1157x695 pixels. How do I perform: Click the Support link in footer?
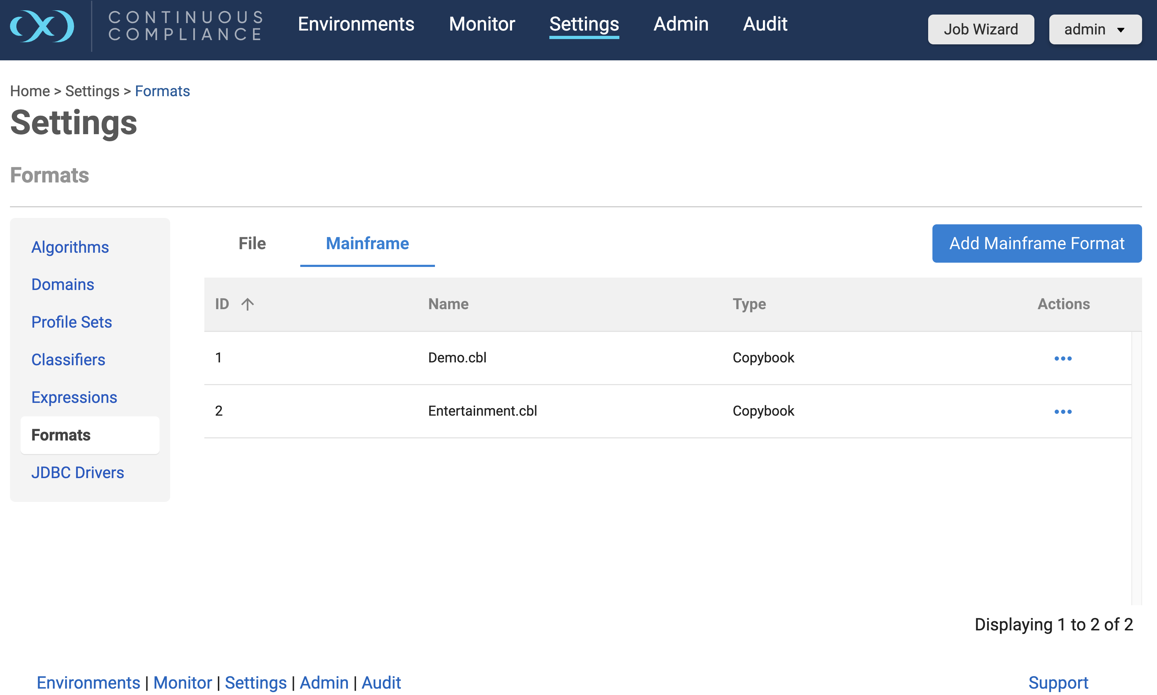[1058, 682]
